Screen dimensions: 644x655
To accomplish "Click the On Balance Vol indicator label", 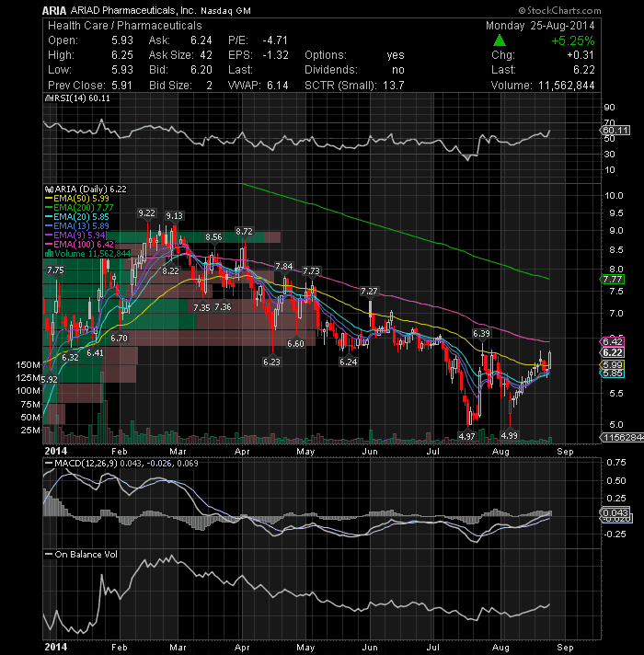I will [86, 555].
